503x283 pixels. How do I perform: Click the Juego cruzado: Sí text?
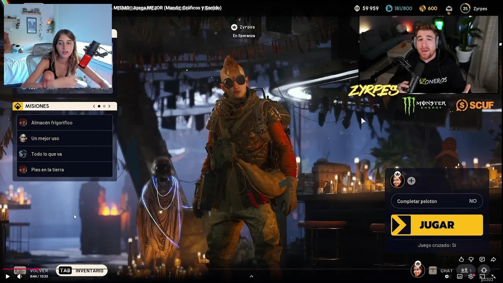click(x=437, y=245)
